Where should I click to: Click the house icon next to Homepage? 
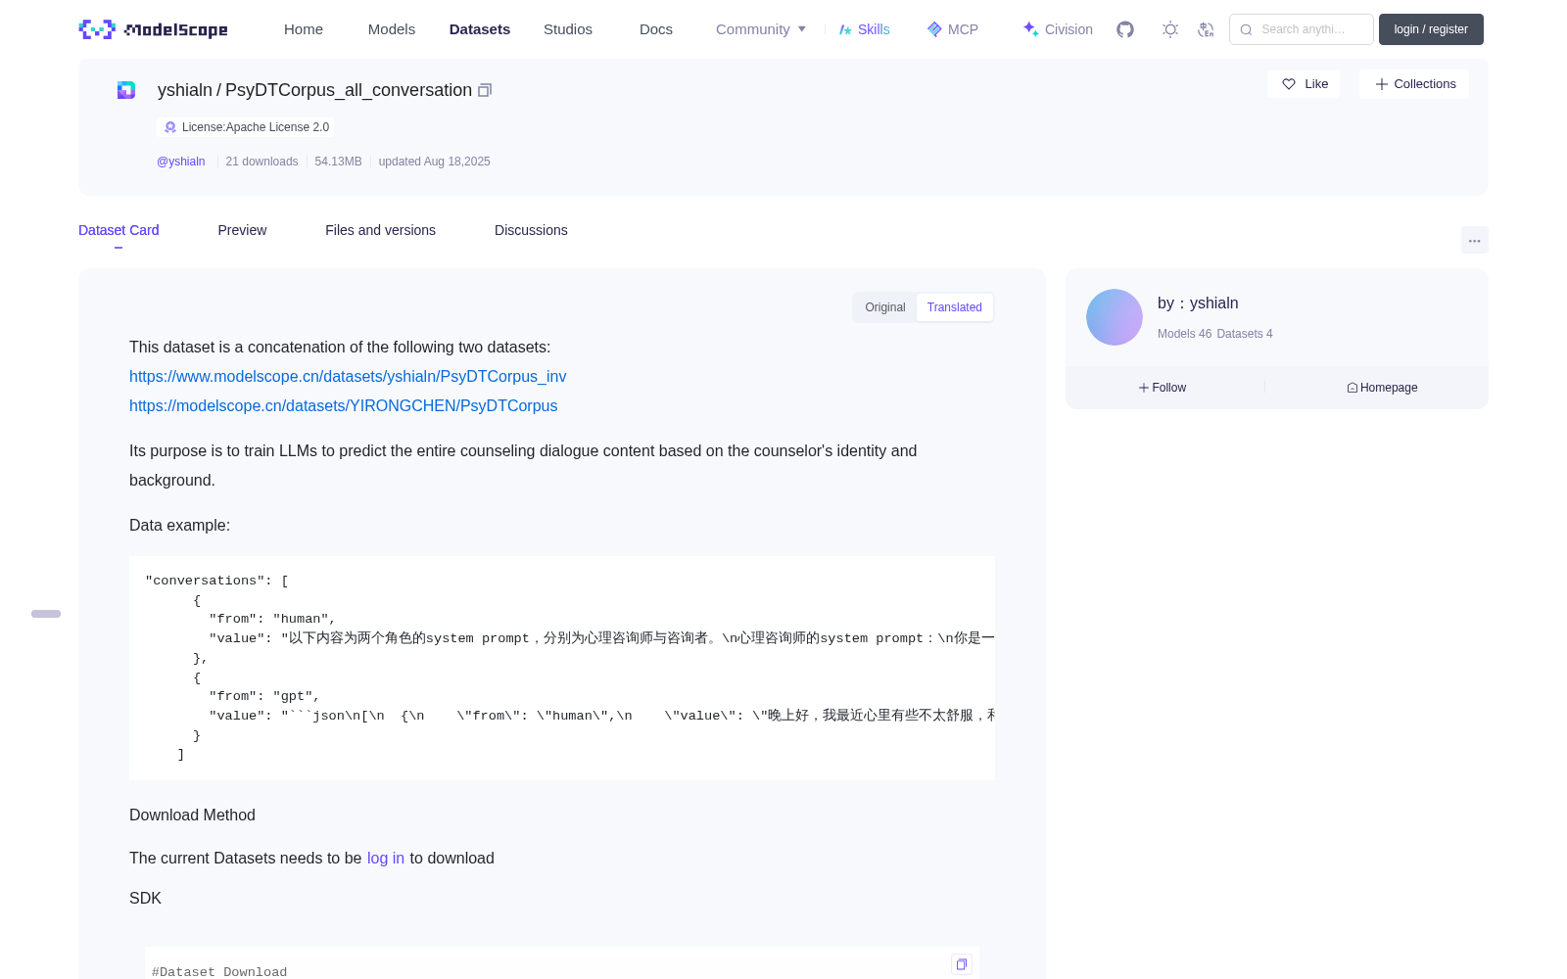coord(1353,388)
